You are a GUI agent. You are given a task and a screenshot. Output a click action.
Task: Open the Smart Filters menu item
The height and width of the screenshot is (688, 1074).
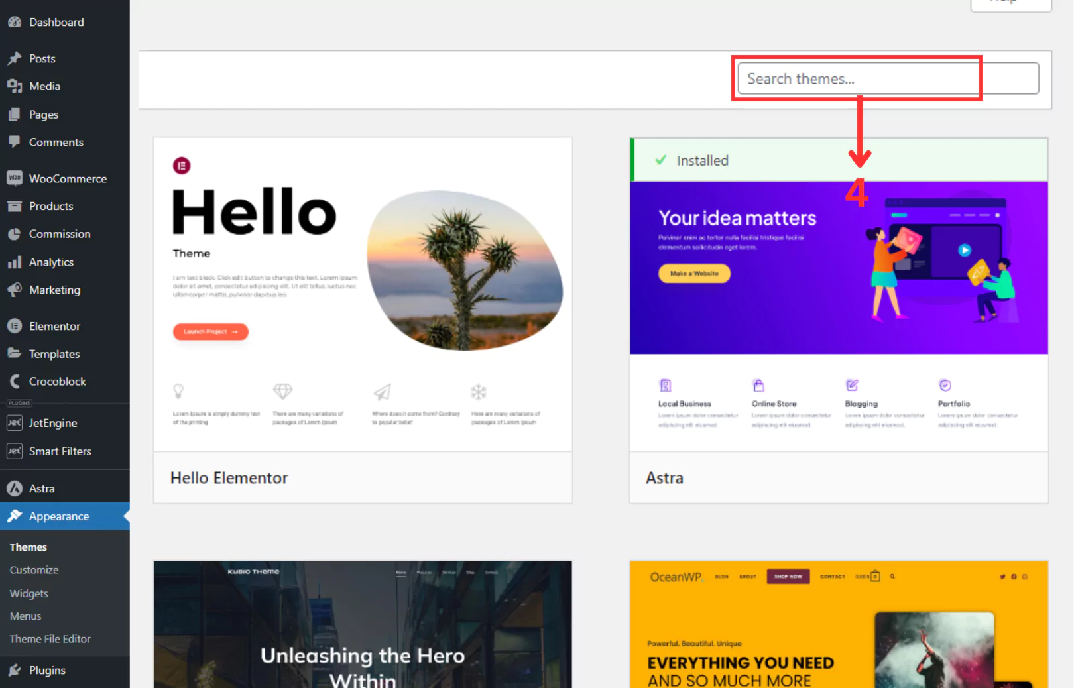tap(65, 451)
